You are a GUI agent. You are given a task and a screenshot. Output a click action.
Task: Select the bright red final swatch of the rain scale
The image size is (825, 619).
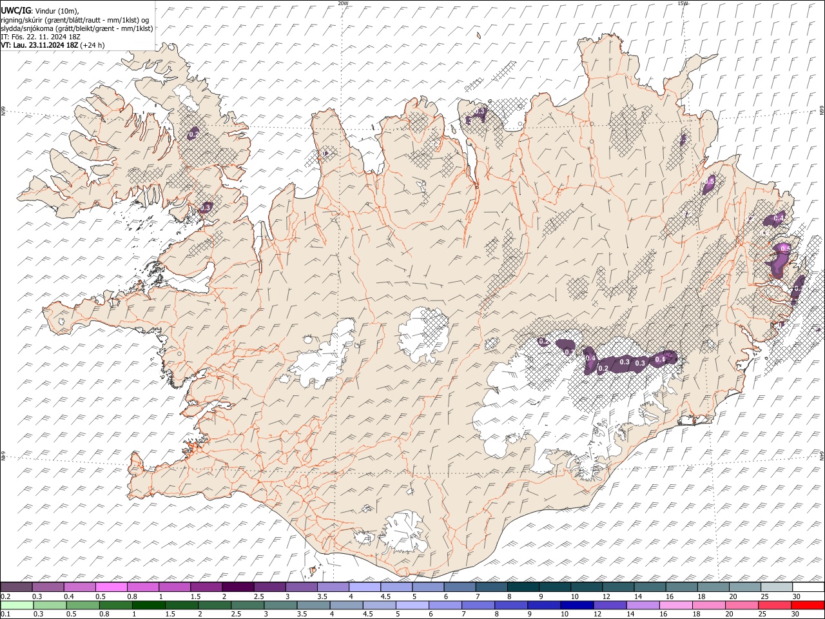808,605
